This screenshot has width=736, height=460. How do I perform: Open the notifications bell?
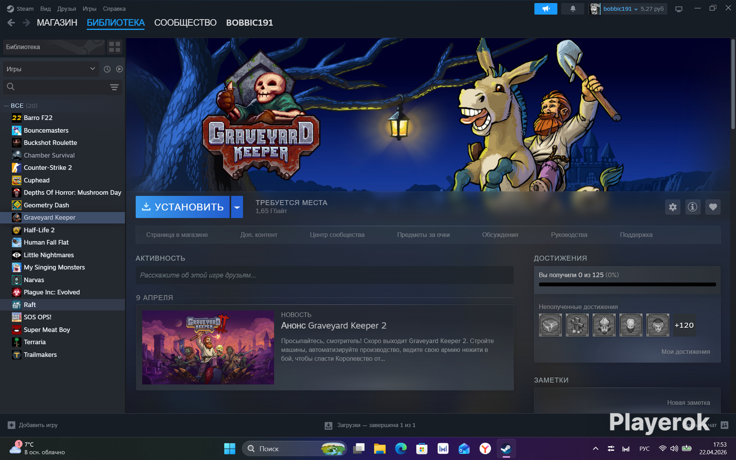tap(573, 9)
